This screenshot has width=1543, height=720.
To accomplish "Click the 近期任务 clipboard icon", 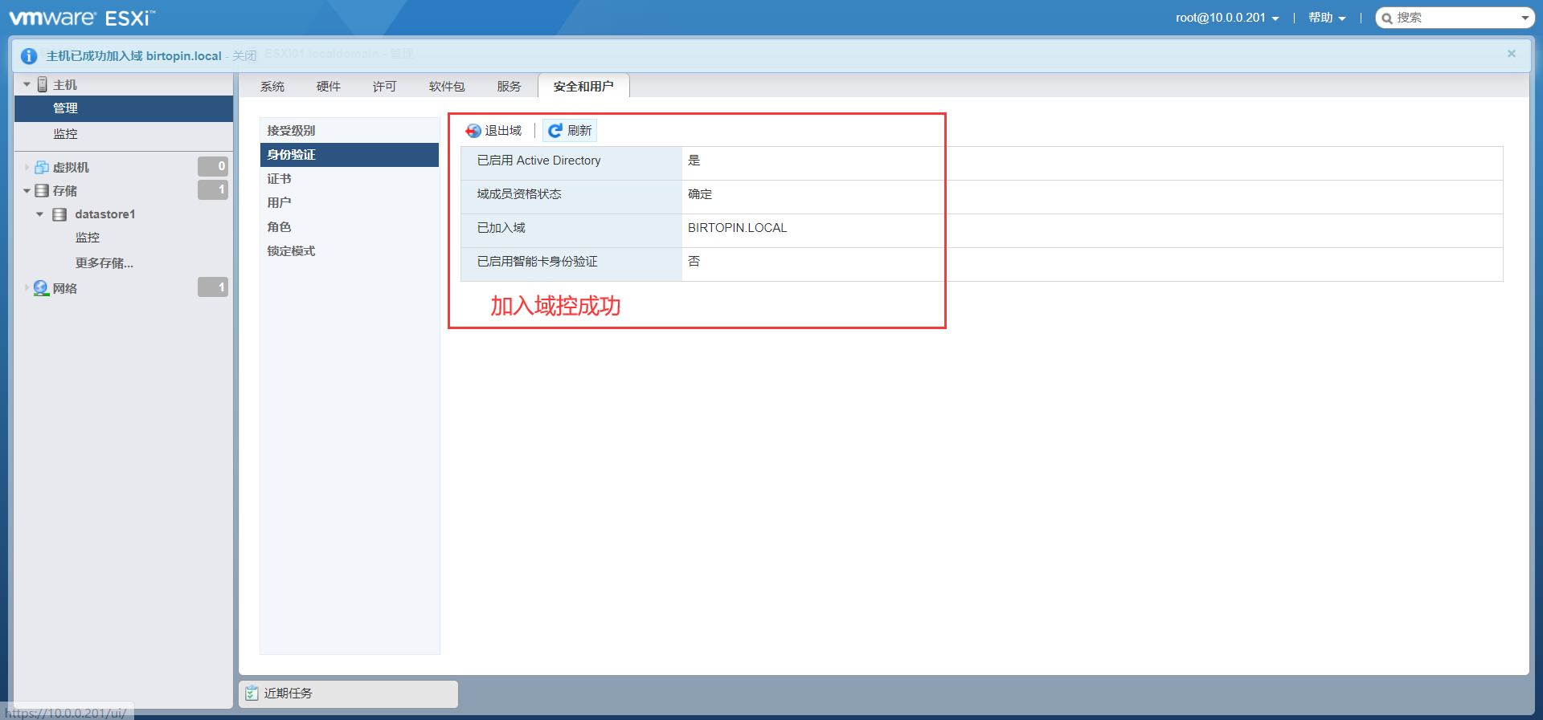I will click(x=252, y=694).
